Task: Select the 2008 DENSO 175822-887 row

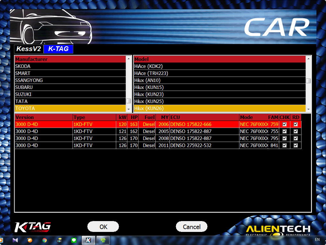Action: [x=158, y=138]
